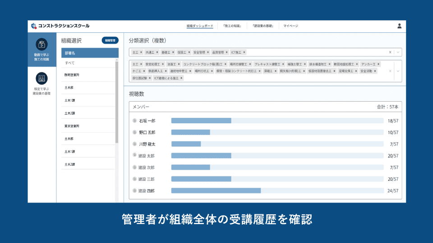Click the コンストラクションスクール logo

tap(60, 26)
